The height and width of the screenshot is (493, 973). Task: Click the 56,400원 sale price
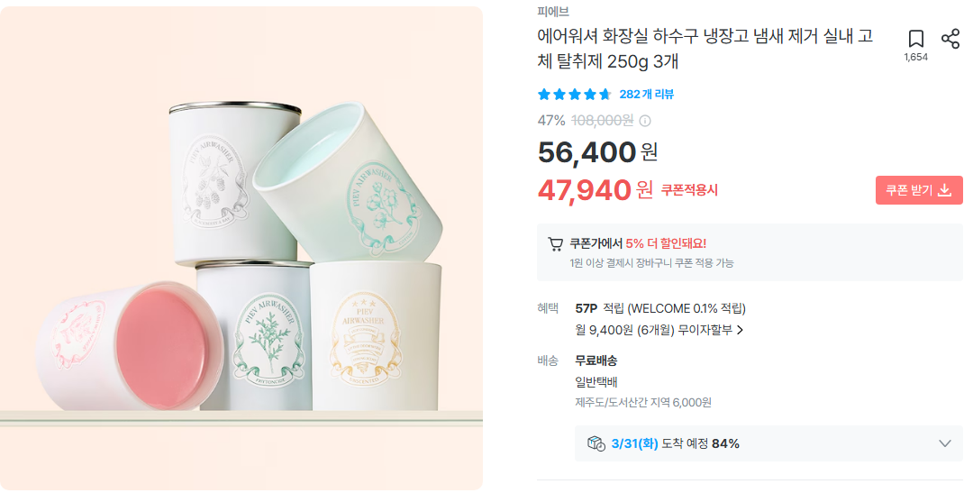point(597,152)
